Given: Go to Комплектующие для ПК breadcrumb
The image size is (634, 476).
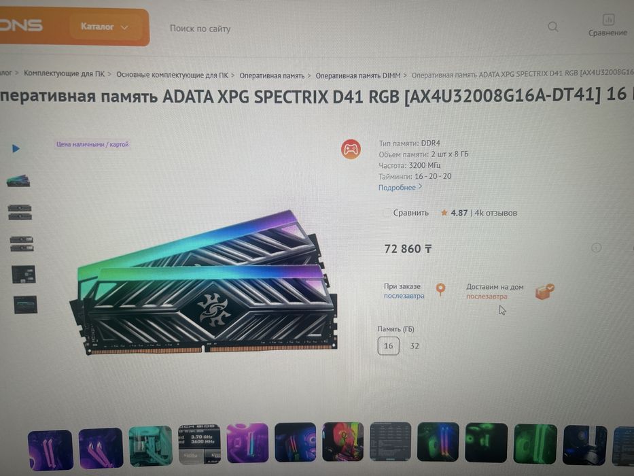Looking at the screenshot, I should click(64, 73).
